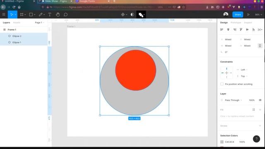The width and height of the screenshot is (265, 149).
Task: Switch to Inspect tab
Action: [248, 22]
